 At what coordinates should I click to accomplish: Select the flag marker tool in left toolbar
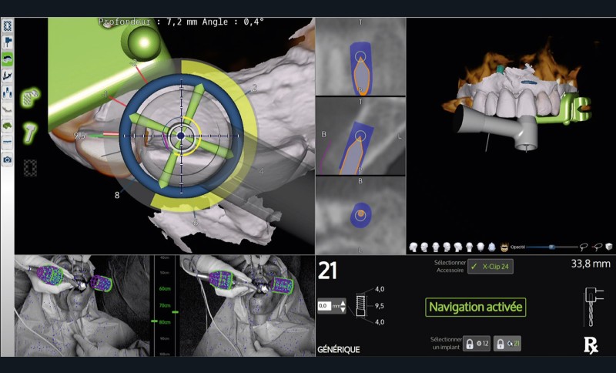pos(7,42)
